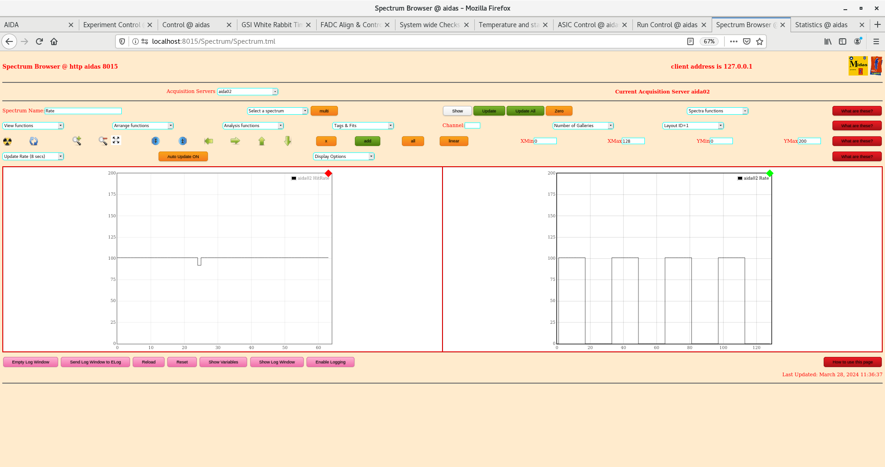Toggle the Auto Update ON button

(x=183, y=157)
